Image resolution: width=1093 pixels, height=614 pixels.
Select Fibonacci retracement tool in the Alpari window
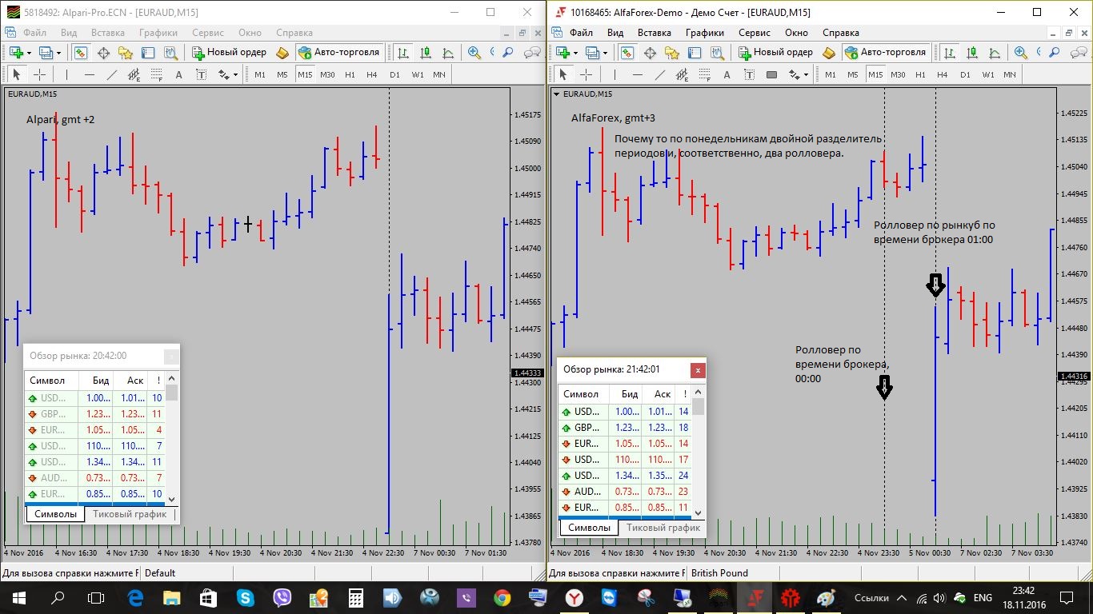tap(156, 74)
